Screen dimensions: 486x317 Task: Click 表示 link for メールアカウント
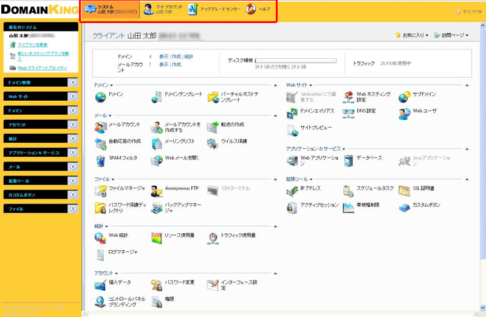click(164, 64)
